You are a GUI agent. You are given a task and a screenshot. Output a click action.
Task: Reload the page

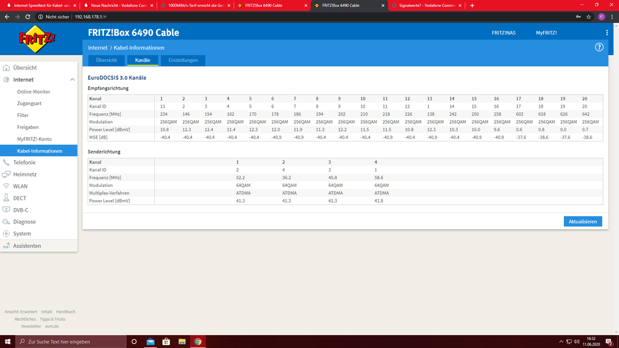28,17
